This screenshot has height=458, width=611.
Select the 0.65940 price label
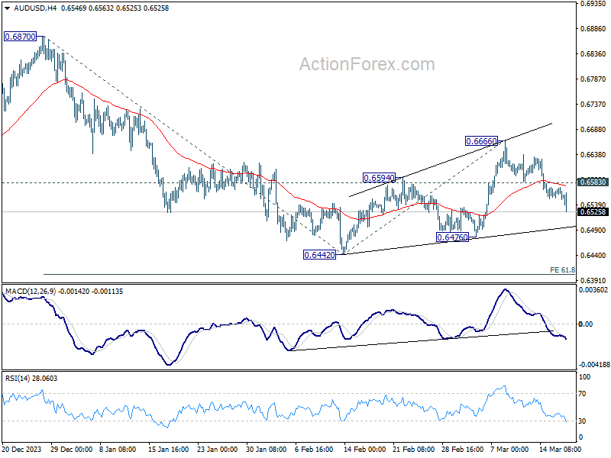click(379, 178)
